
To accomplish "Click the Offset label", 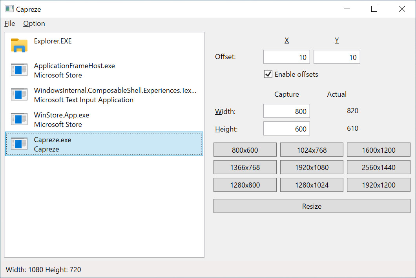I will point(225,57).
